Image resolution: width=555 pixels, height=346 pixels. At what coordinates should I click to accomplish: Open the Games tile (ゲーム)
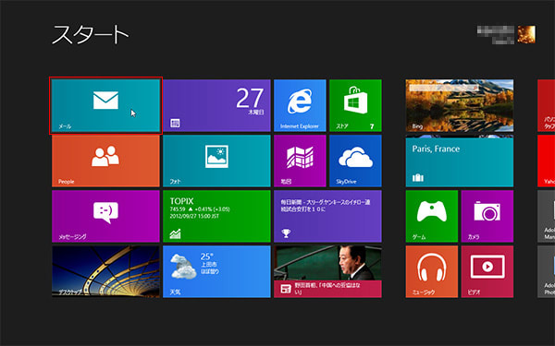431,217
